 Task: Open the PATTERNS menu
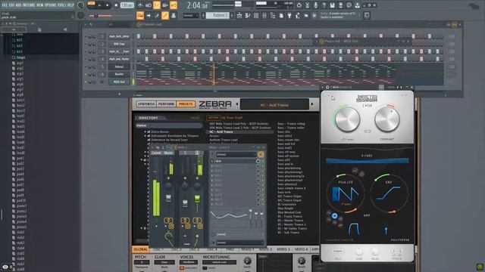(x=29, y=5)
